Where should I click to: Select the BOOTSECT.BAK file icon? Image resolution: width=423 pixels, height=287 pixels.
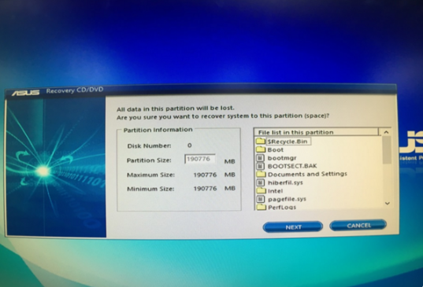[x=260, y=166]
